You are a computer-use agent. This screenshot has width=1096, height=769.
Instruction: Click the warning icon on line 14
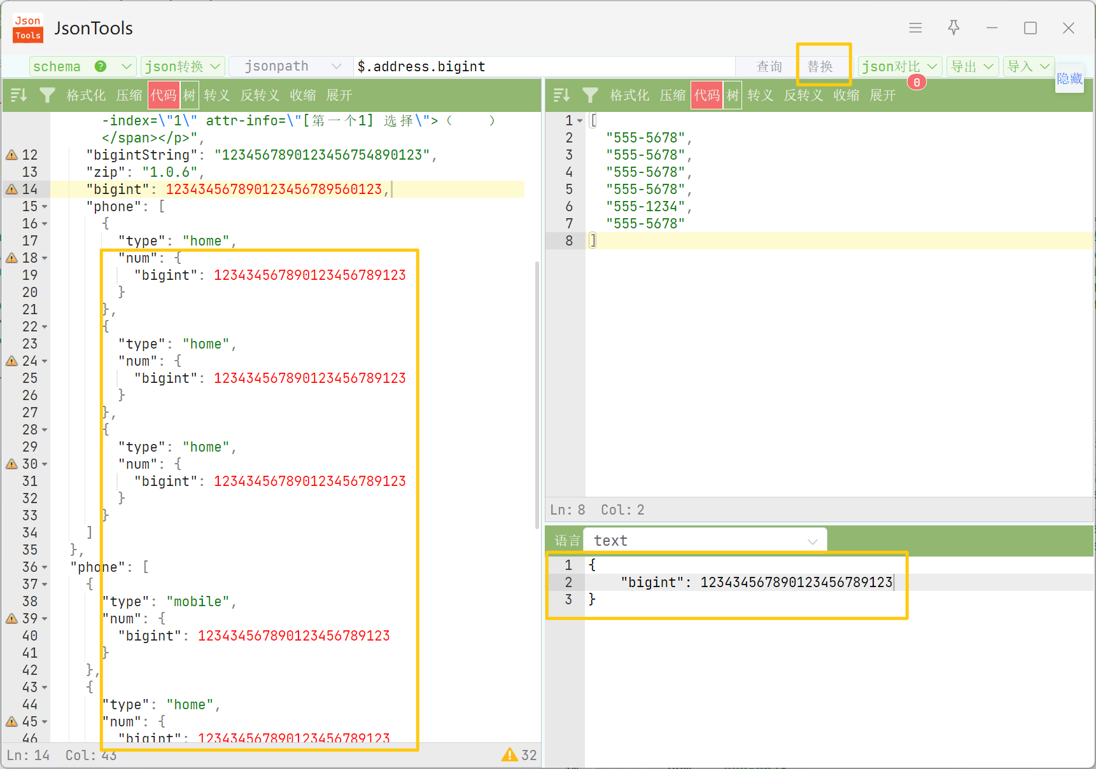pos(11,189)
